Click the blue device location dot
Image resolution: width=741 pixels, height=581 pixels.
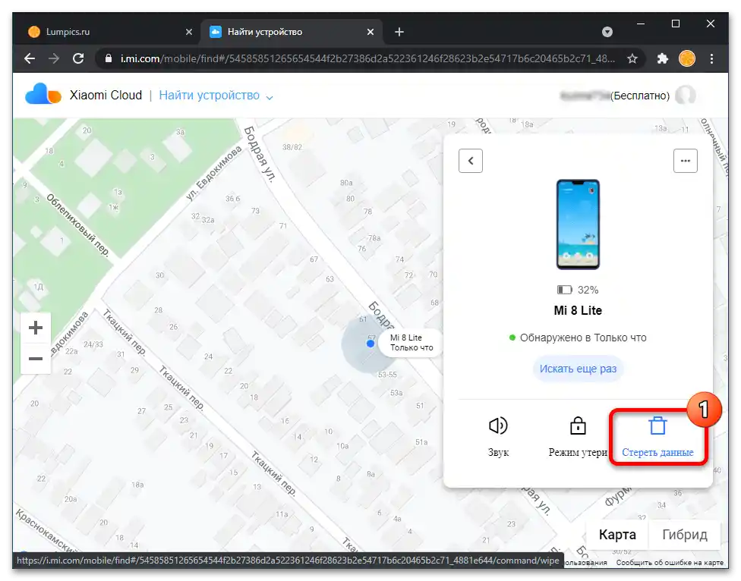pos(370,343)
